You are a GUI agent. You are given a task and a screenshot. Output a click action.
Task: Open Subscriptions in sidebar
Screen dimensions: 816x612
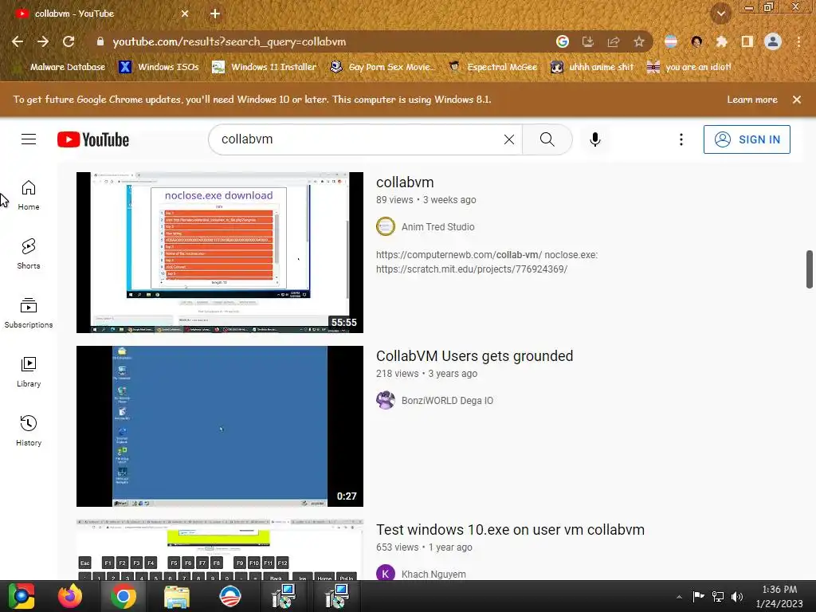[x=29, y=312]
